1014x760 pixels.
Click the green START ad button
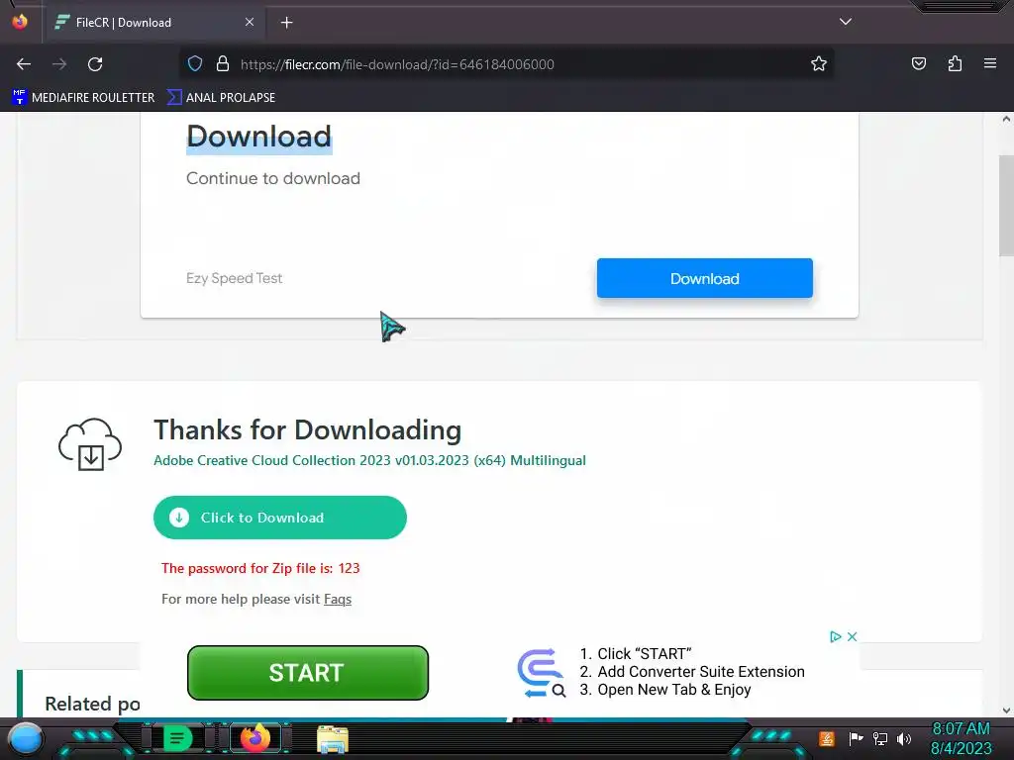tap(308, 673)
